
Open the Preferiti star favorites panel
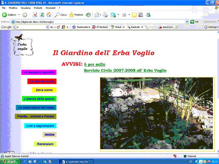pyautogui.click(x=76, y=15)
